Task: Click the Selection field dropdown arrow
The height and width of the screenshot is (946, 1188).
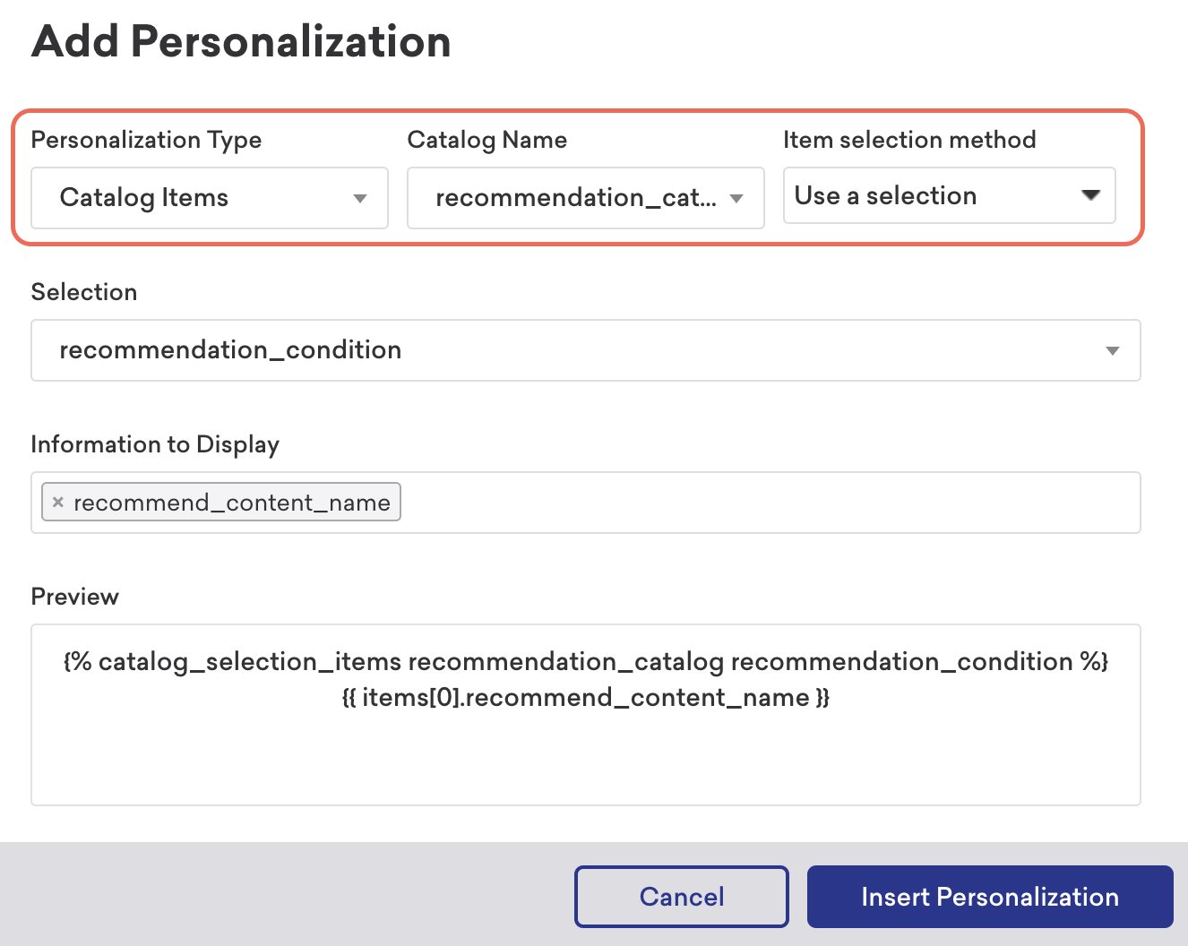Action: (1112, 350)
